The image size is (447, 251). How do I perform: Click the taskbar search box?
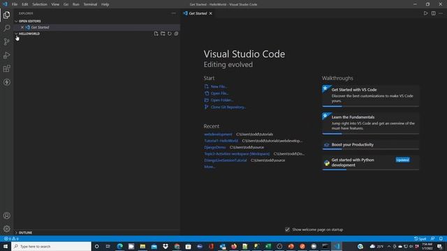pos(51,246)
